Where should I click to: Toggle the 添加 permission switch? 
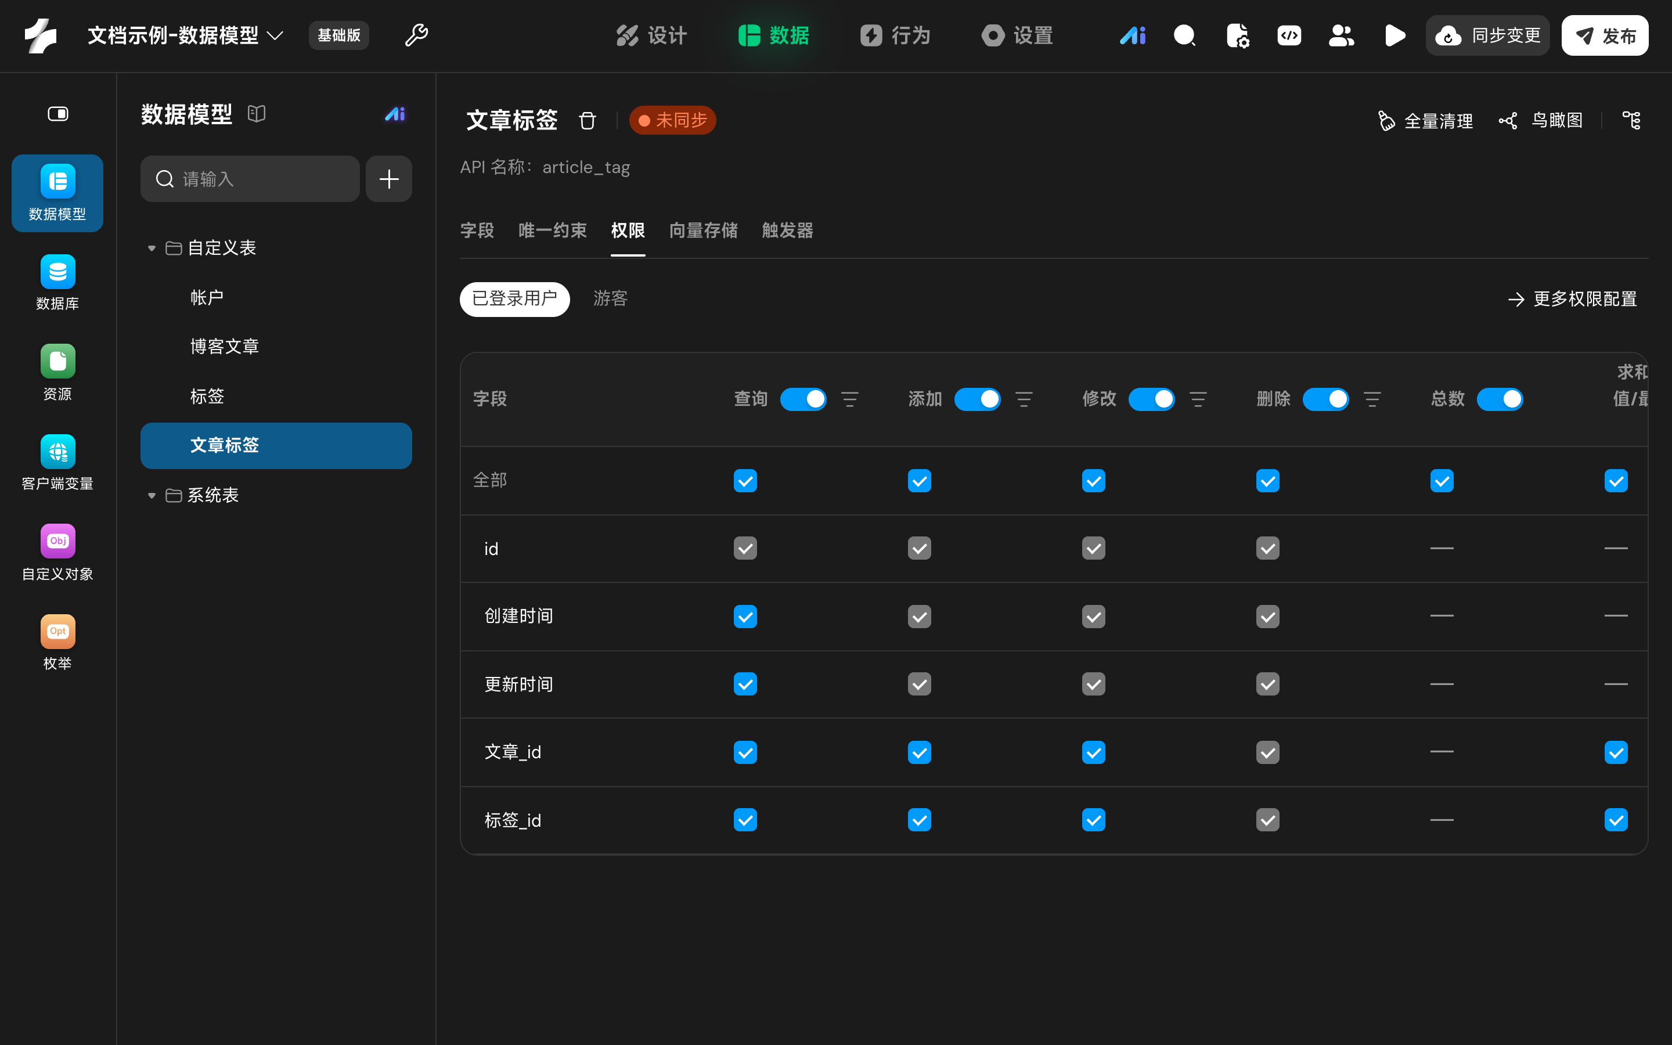pos(977,399)
